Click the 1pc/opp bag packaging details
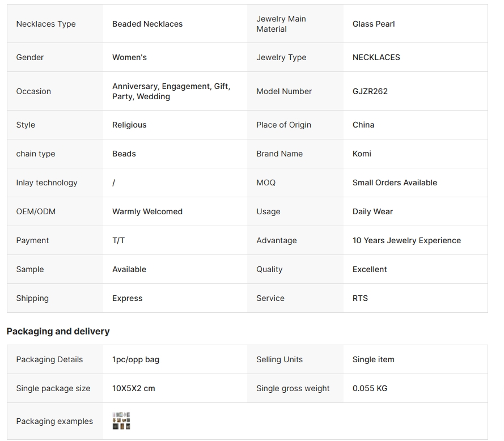Viewport: 504px width, 441px height. tap(135, 359)
